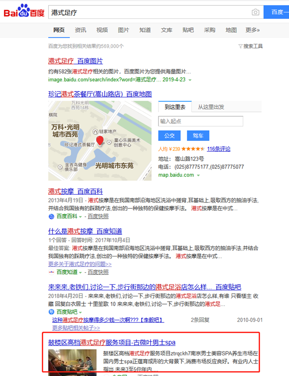Expand dropdown arrow after image.baidu.com URL
Screen dimensions: 289x376
coord(190,80)
